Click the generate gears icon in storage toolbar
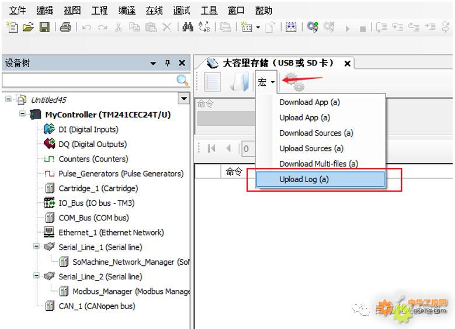The height and width of the screenshot is (329, 455). (x=293, y=83)
